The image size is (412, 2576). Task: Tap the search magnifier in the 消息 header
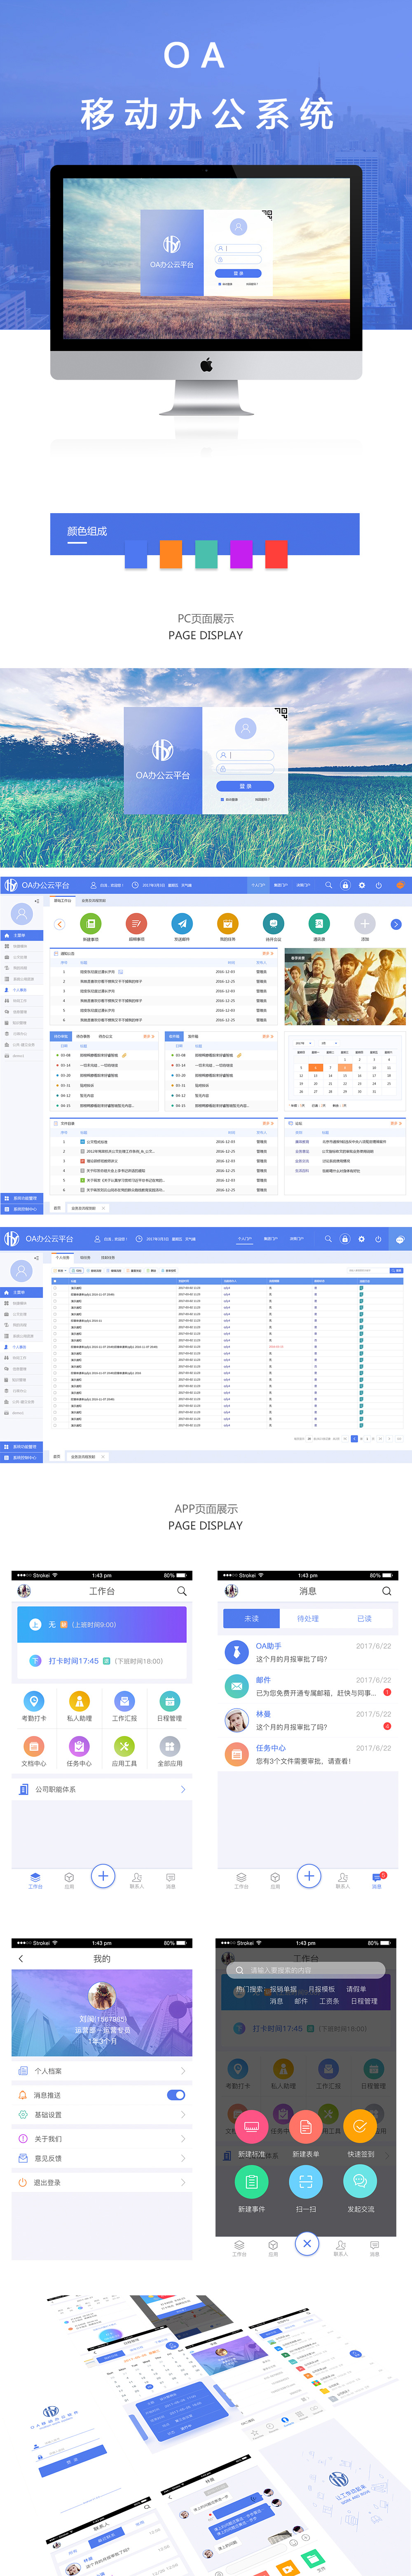[x=387, y=1591]
